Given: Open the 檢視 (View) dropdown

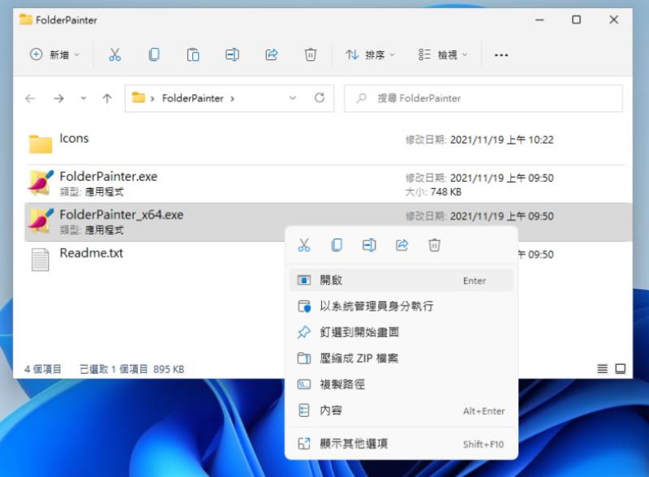Looking at the screenshot, I should 443,54.
